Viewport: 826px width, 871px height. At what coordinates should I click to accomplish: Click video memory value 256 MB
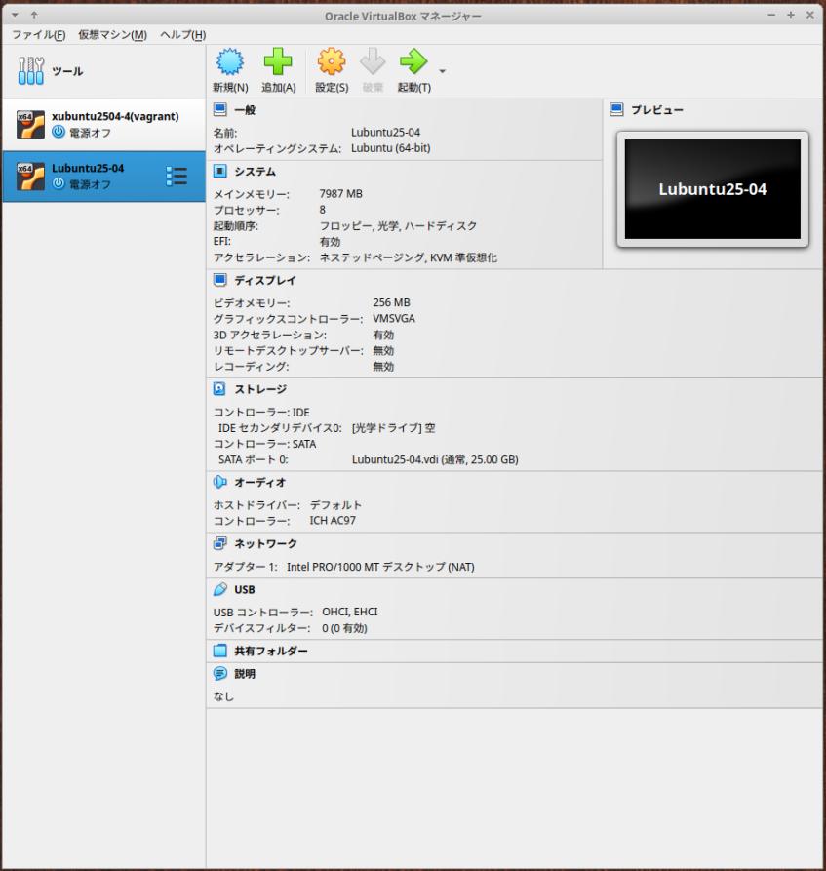coord(391,302)
